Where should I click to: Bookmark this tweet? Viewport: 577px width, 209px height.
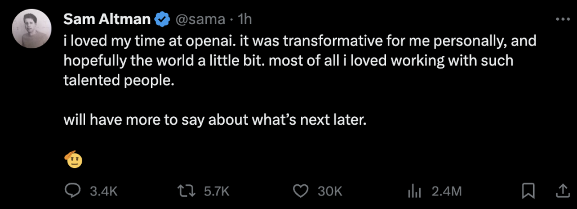coord(529,190)
